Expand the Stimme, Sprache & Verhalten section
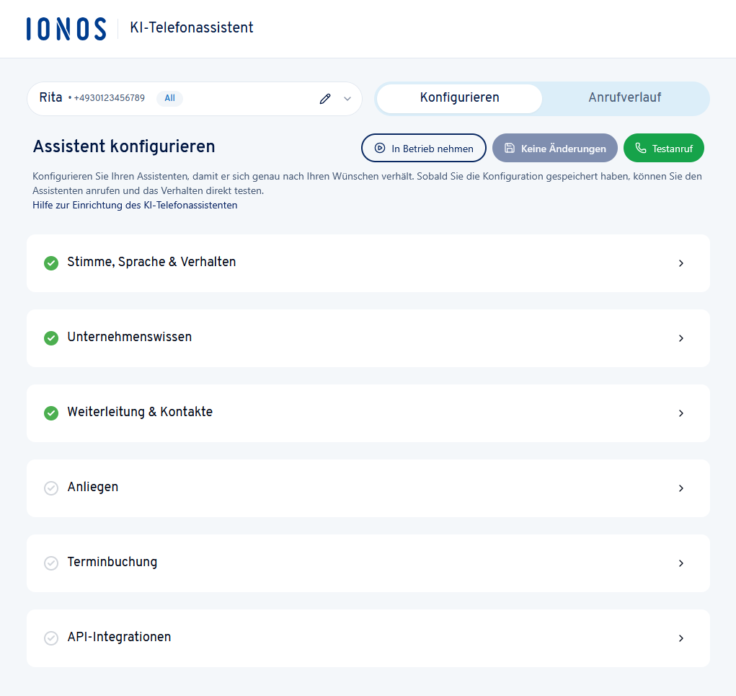Image resolution: width=736 pixels, height=696 pixels. coord(681,263)
